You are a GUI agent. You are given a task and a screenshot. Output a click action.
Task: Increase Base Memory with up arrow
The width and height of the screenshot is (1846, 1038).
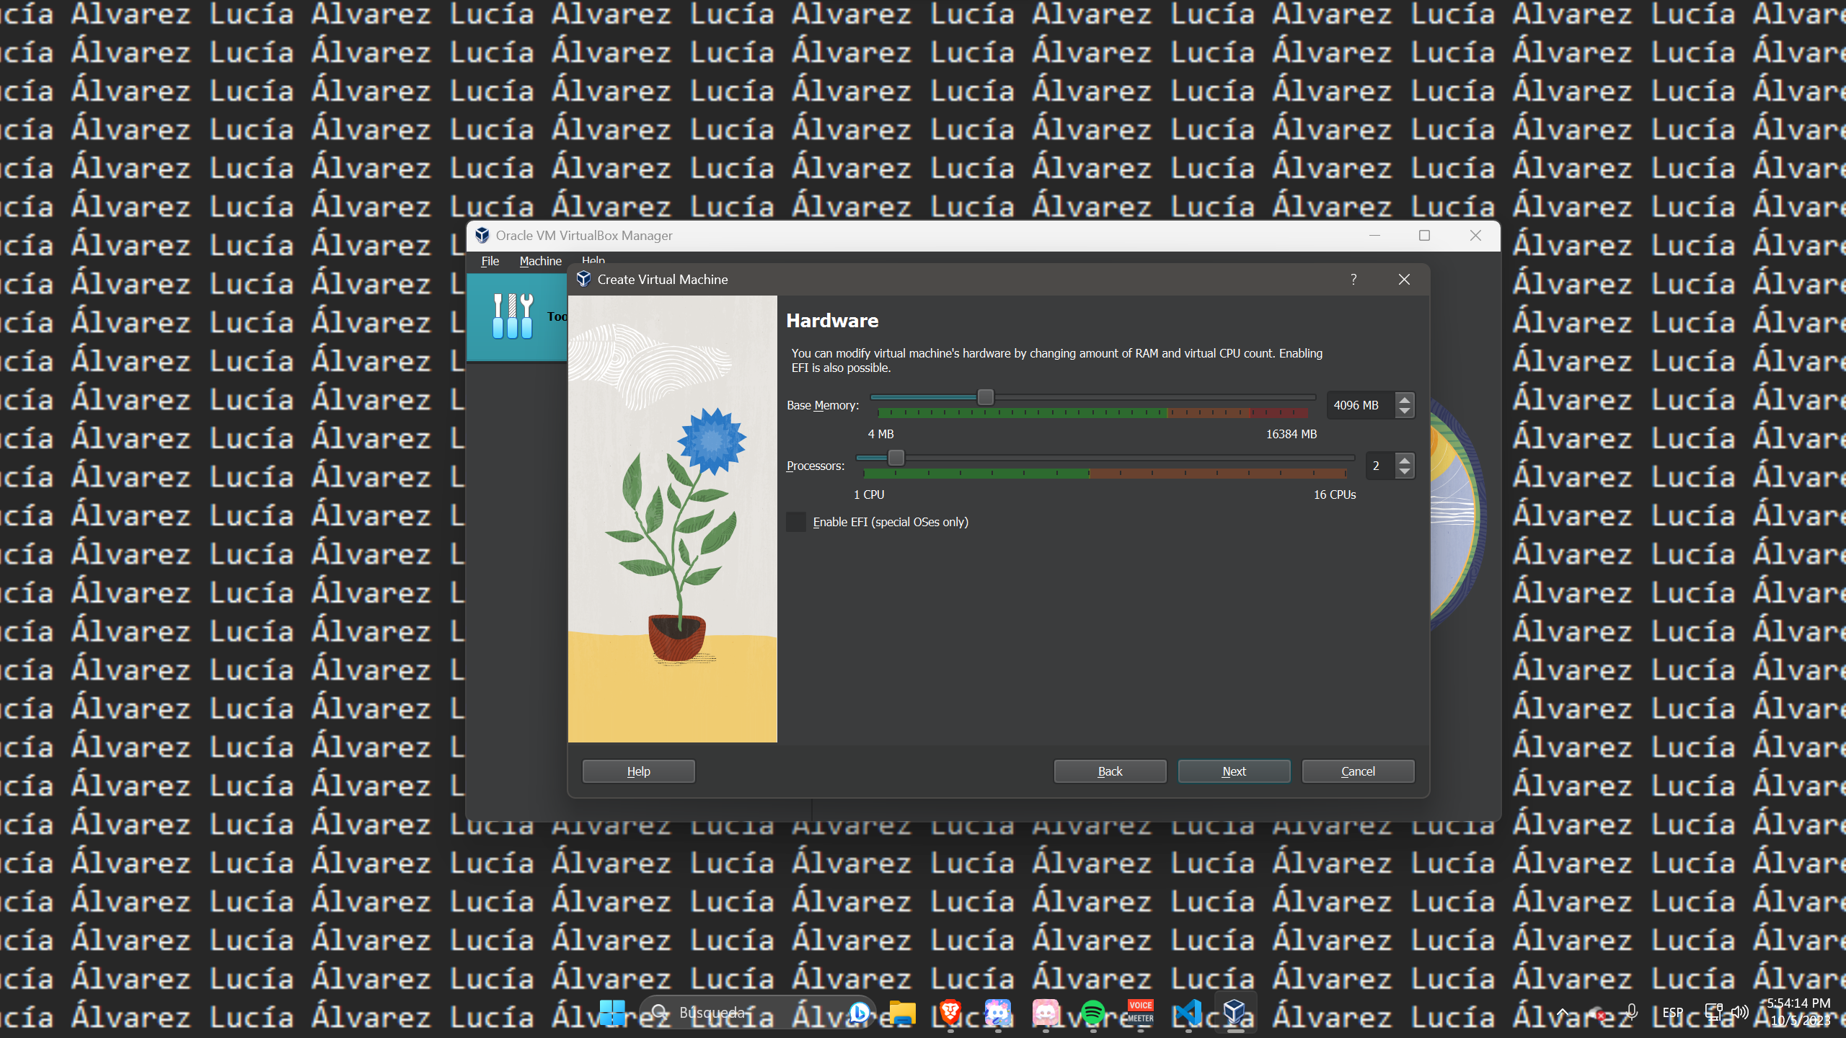click(1404, 399)
